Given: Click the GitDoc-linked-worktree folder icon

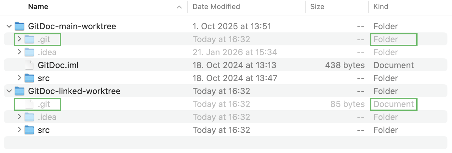Looking at the screenshot, I should coord(20,91).
